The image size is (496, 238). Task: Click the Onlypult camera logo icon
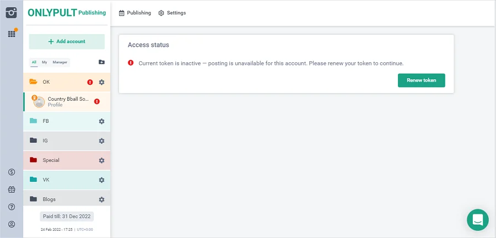click(11, 12)
